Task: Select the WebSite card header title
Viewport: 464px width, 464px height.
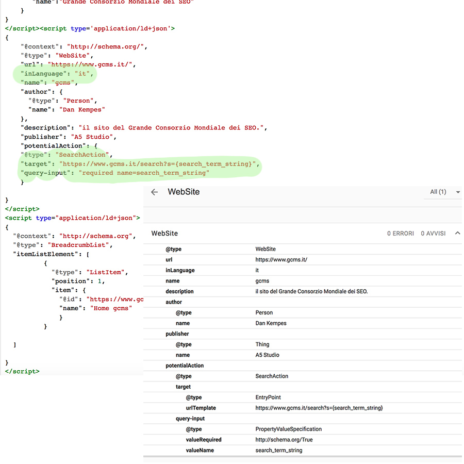Action: pyautogui.click(x=164, y=234)
